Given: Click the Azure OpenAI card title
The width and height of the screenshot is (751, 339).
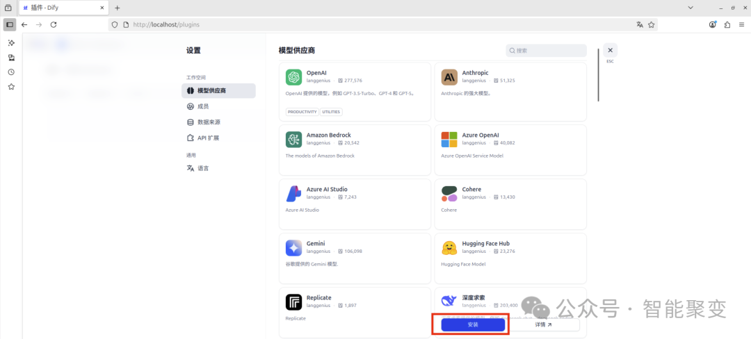Looking at the screenshot, I should [x=481, y=135].
